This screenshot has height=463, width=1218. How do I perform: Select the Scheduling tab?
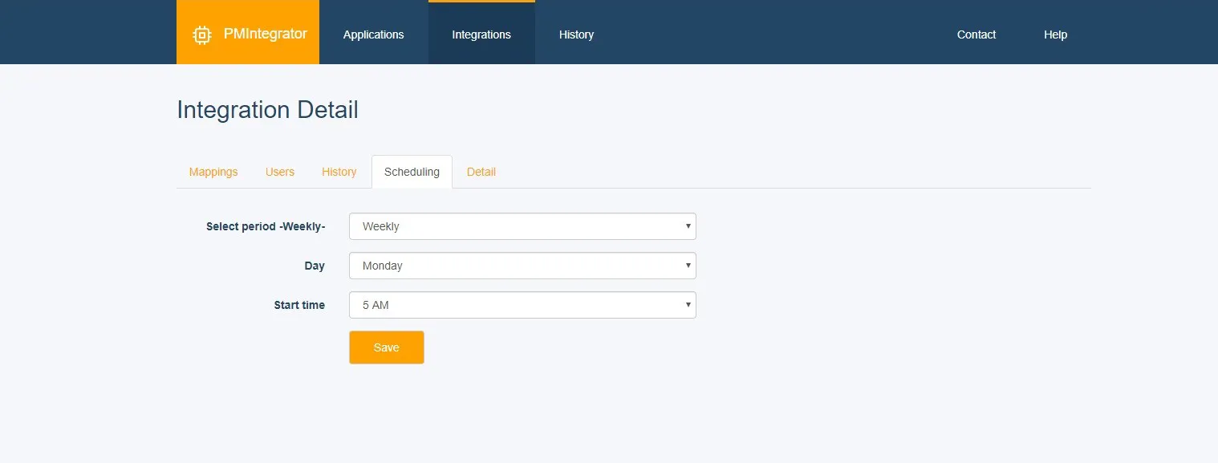(412, 172)
